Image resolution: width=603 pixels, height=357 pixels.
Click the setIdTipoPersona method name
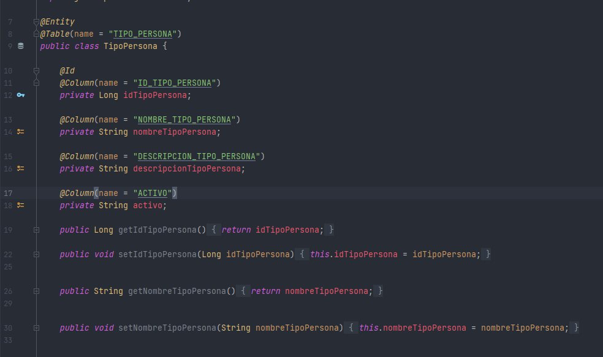coord(157,254)
